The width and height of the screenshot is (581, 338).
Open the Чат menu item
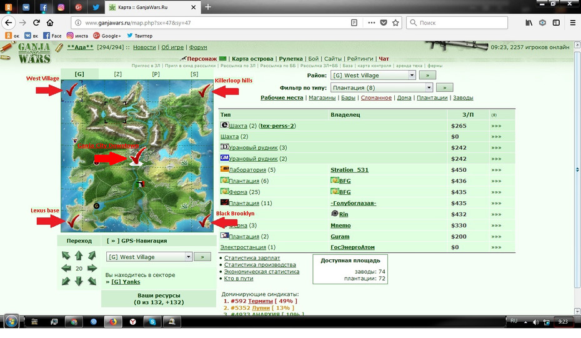point(384,59)
